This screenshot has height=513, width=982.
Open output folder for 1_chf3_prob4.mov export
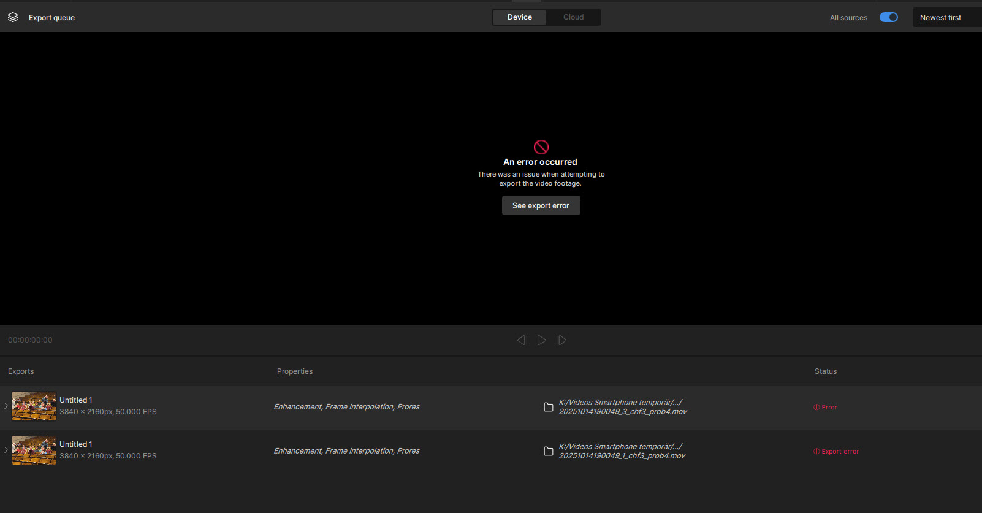pyautogui.click(x=549, y=451)
